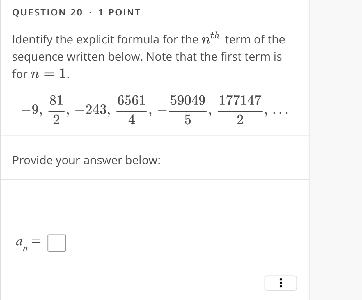Click the term -243 in the sequence

(91, 109)
